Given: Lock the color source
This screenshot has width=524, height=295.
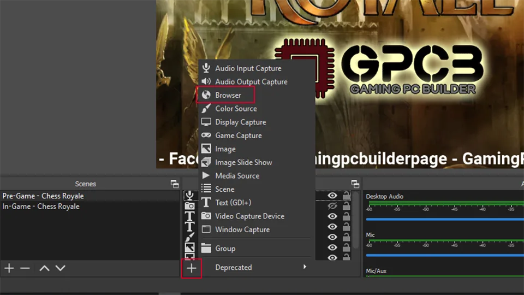Looking at the screenshot, I should point(347,237).
